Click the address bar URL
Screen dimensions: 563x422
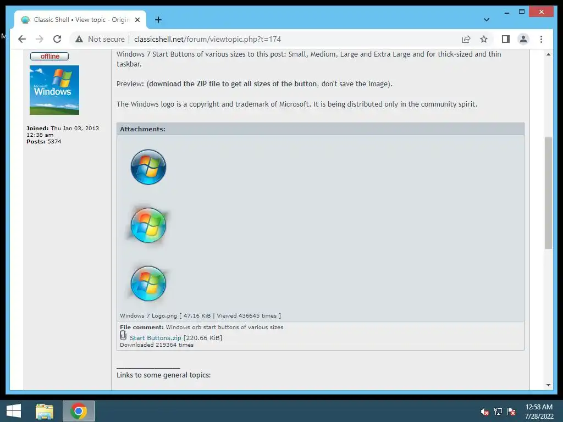pyautogui.click(x=207, y=39)
